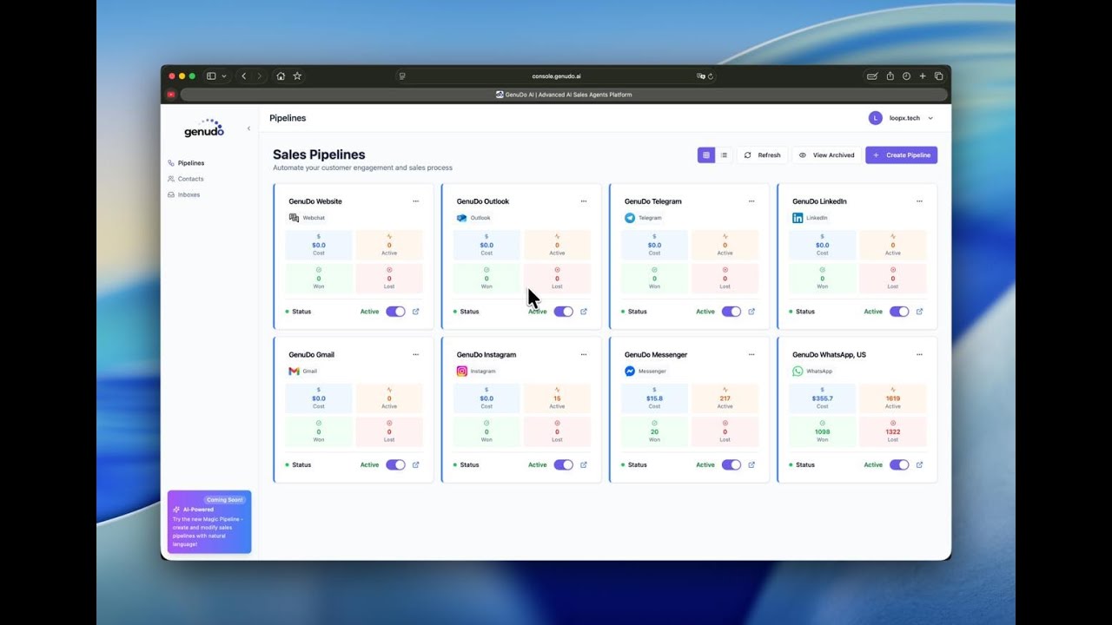Click the GenuDo Messenger title

point(656,354)
